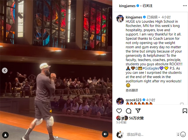Like qcook323's comment heart
Viewport: 188px width, 140px height.
pos(182,104)
